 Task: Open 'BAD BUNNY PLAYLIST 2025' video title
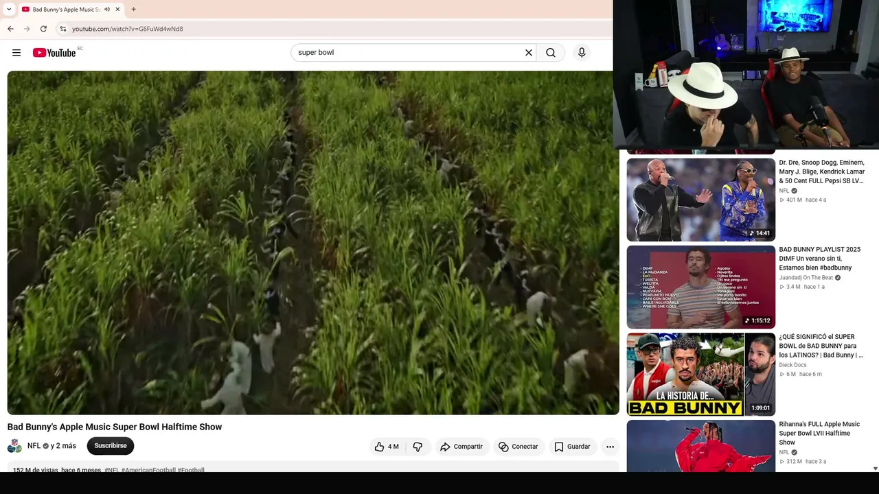coord(820,259)
